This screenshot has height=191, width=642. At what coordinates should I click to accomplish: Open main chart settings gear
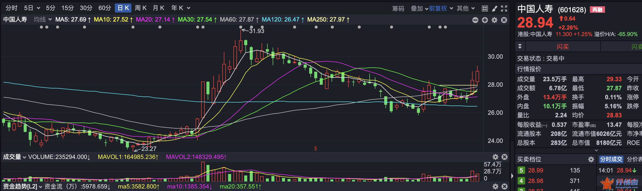tap(494, 20)
